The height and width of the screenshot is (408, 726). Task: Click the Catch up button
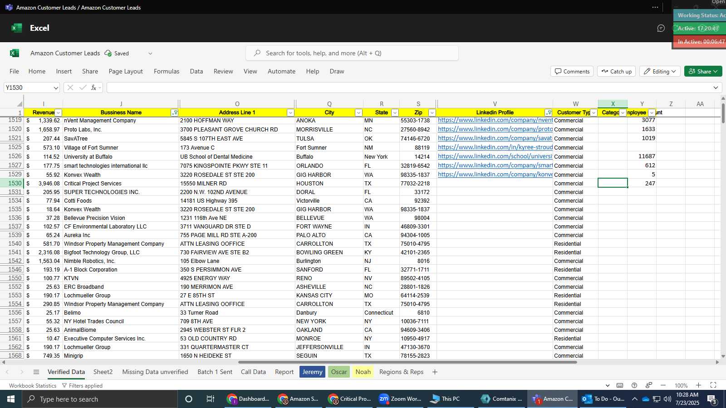(x=617, y=71)
